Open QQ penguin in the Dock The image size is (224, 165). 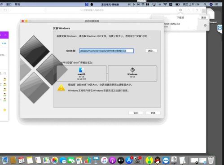coord(158,161)
